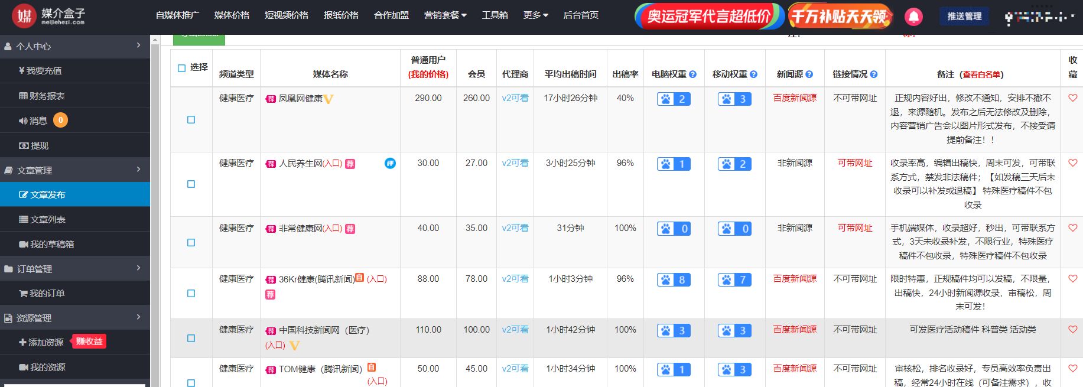The height and width of the screenshot is (387, 1083).
Task: Open the 人民养生网 入口 link
Action: click(333, 163)
